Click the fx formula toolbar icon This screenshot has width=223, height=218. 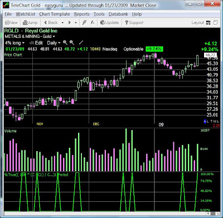[x=93, y=23]
